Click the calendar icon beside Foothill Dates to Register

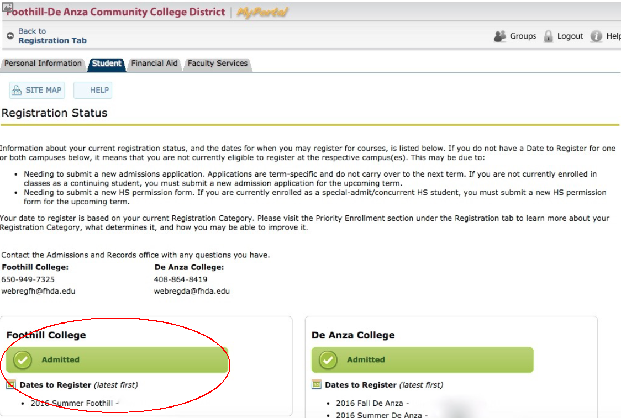pos(11,384)
